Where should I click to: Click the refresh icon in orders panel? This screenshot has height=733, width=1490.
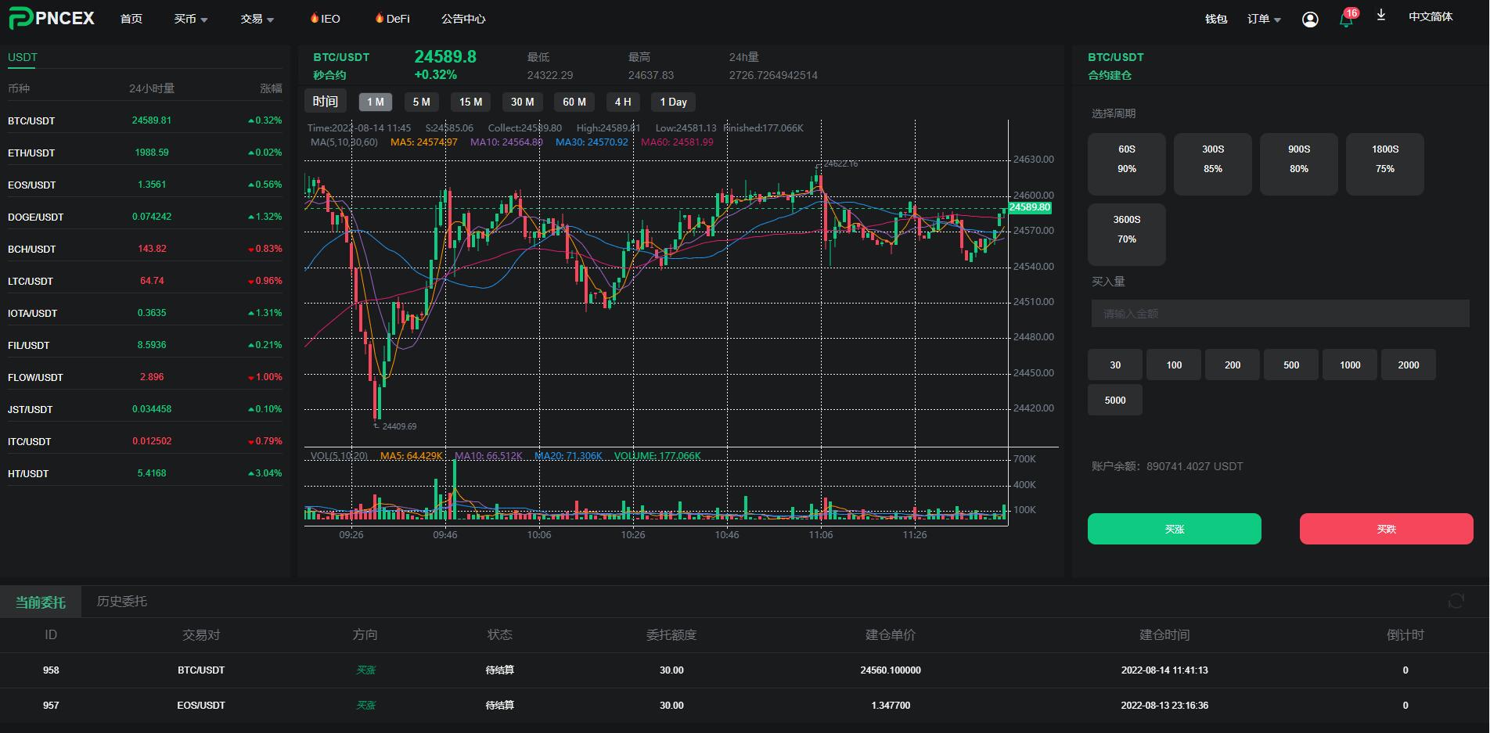click(1456, 601)
